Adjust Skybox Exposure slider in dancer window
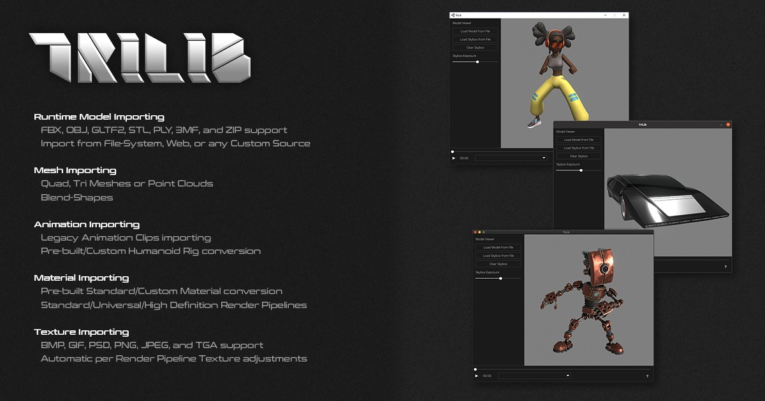This screenshot has height=401, width=765. [x=476, y=62]
